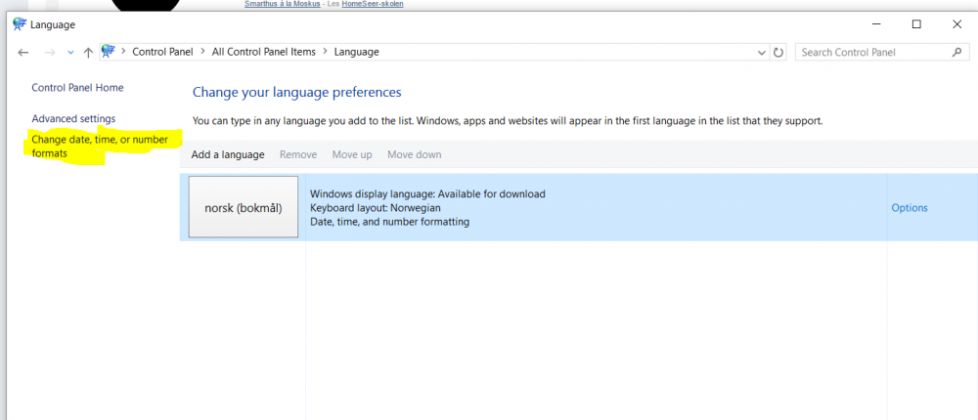Image resolution: width=978 pixels, height=420 pixels.
Task: Click the search magnifier icon
Action: (956, 52)
